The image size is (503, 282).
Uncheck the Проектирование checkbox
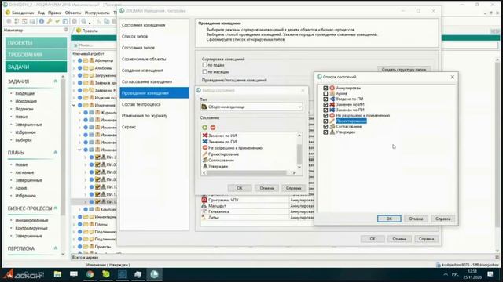(x=325, y=121)
